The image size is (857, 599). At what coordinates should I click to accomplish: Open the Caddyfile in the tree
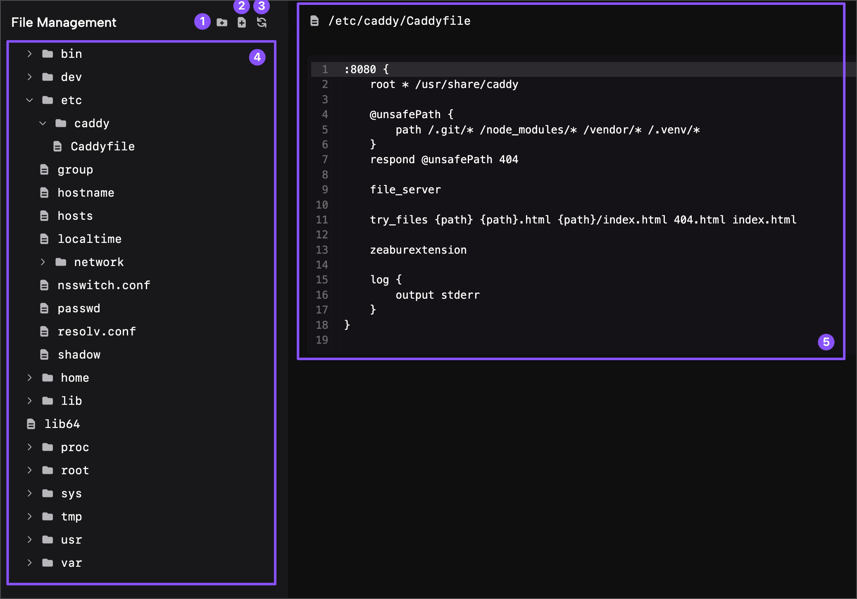tap(102, 146)
